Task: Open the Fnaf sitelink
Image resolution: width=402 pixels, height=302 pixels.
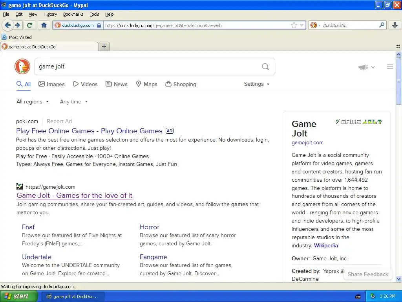Action: pos(28,227)
